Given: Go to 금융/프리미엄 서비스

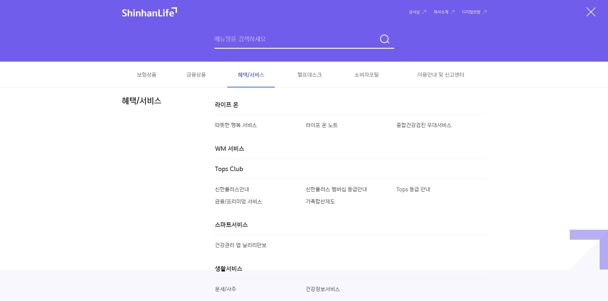Looking at the screenshot, I should click(238, 202).
